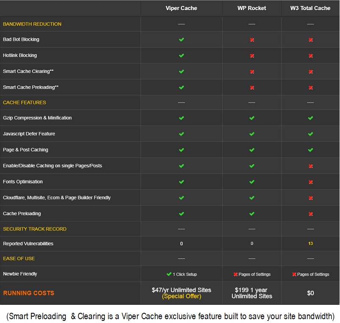Select WP Rocket's check in the Cache Preloading row

click(x=252, y=214)
